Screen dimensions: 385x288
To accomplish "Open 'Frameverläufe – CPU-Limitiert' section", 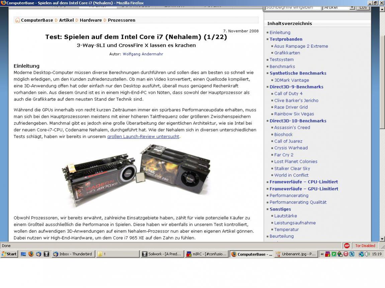I will (304, 182).
